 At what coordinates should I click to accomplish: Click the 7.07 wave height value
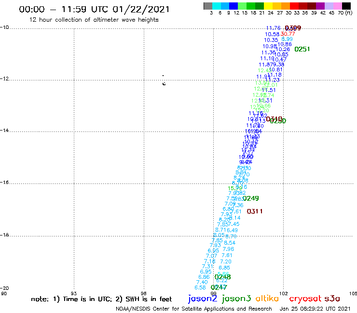[x=211, y=256]
